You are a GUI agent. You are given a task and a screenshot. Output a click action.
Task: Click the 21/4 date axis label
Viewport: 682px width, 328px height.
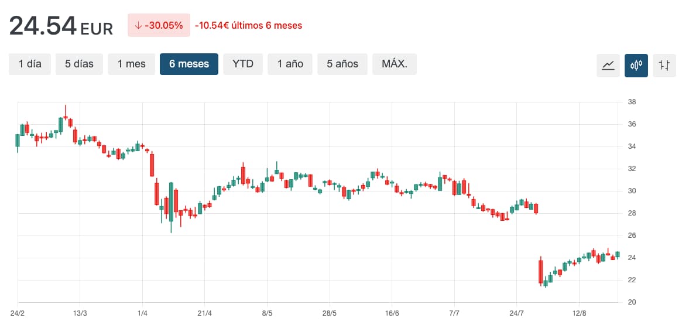[x=204, y=313]
